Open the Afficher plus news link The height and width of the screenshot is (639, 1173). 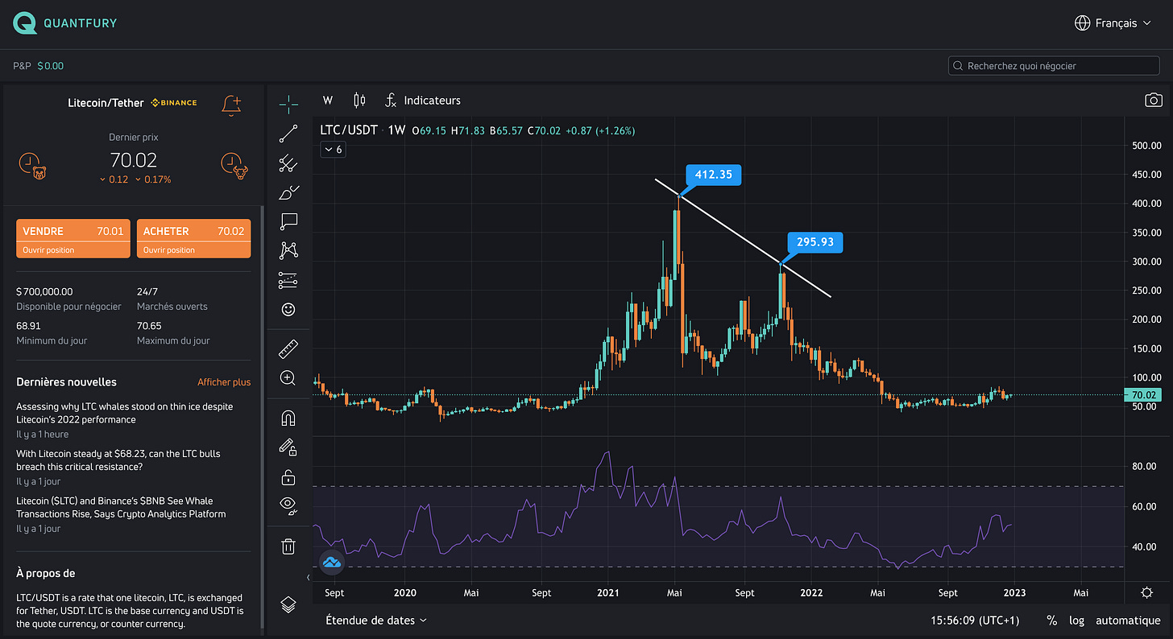pos(224,382)
